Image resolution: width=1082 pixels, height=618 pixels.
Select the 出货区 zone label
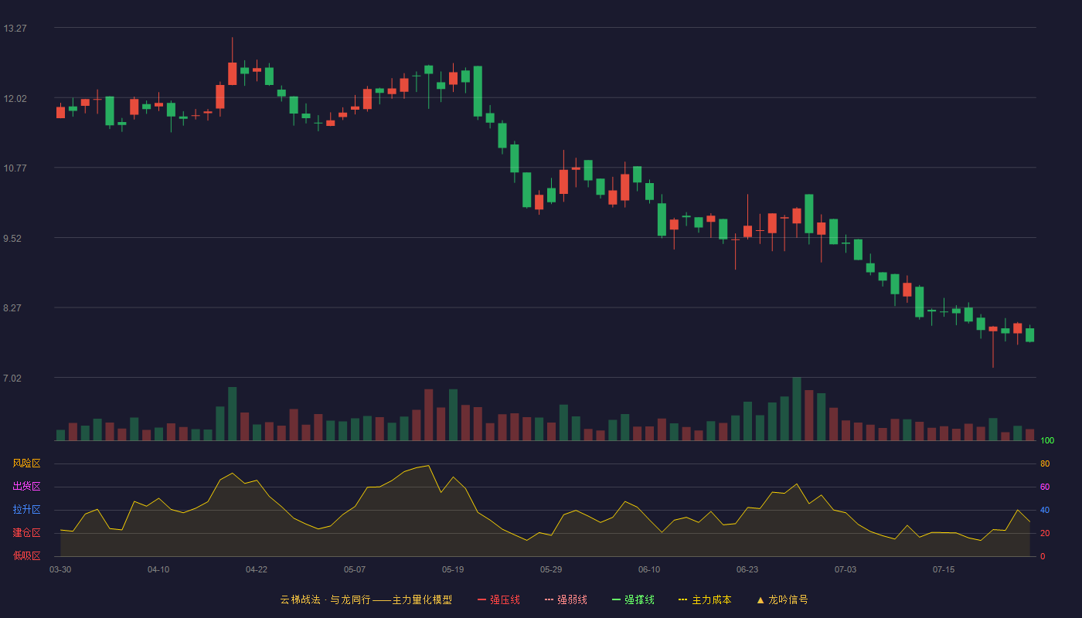pos(26,487)
